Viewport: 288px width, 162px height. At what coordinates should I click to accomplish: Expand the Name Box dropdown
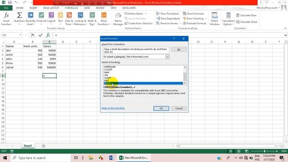(20, 35)
